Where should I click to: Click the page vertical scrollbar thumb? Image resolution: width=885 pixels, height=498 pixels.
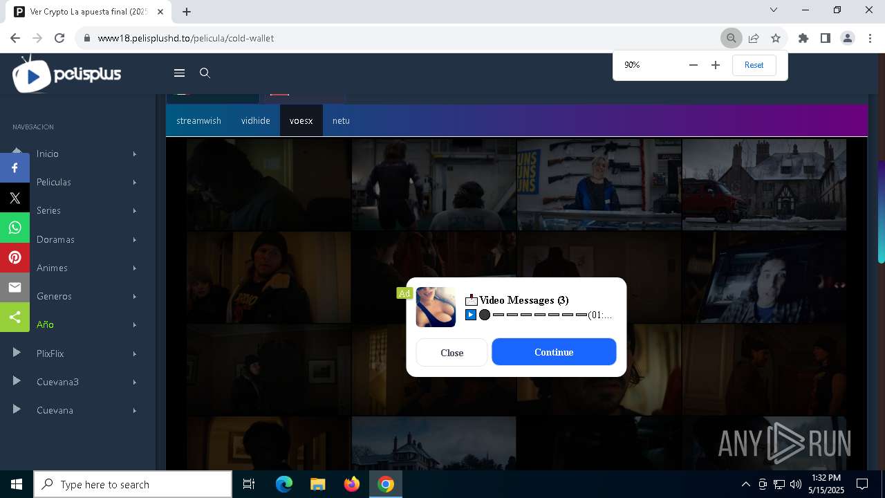click(x=881, y=211)
